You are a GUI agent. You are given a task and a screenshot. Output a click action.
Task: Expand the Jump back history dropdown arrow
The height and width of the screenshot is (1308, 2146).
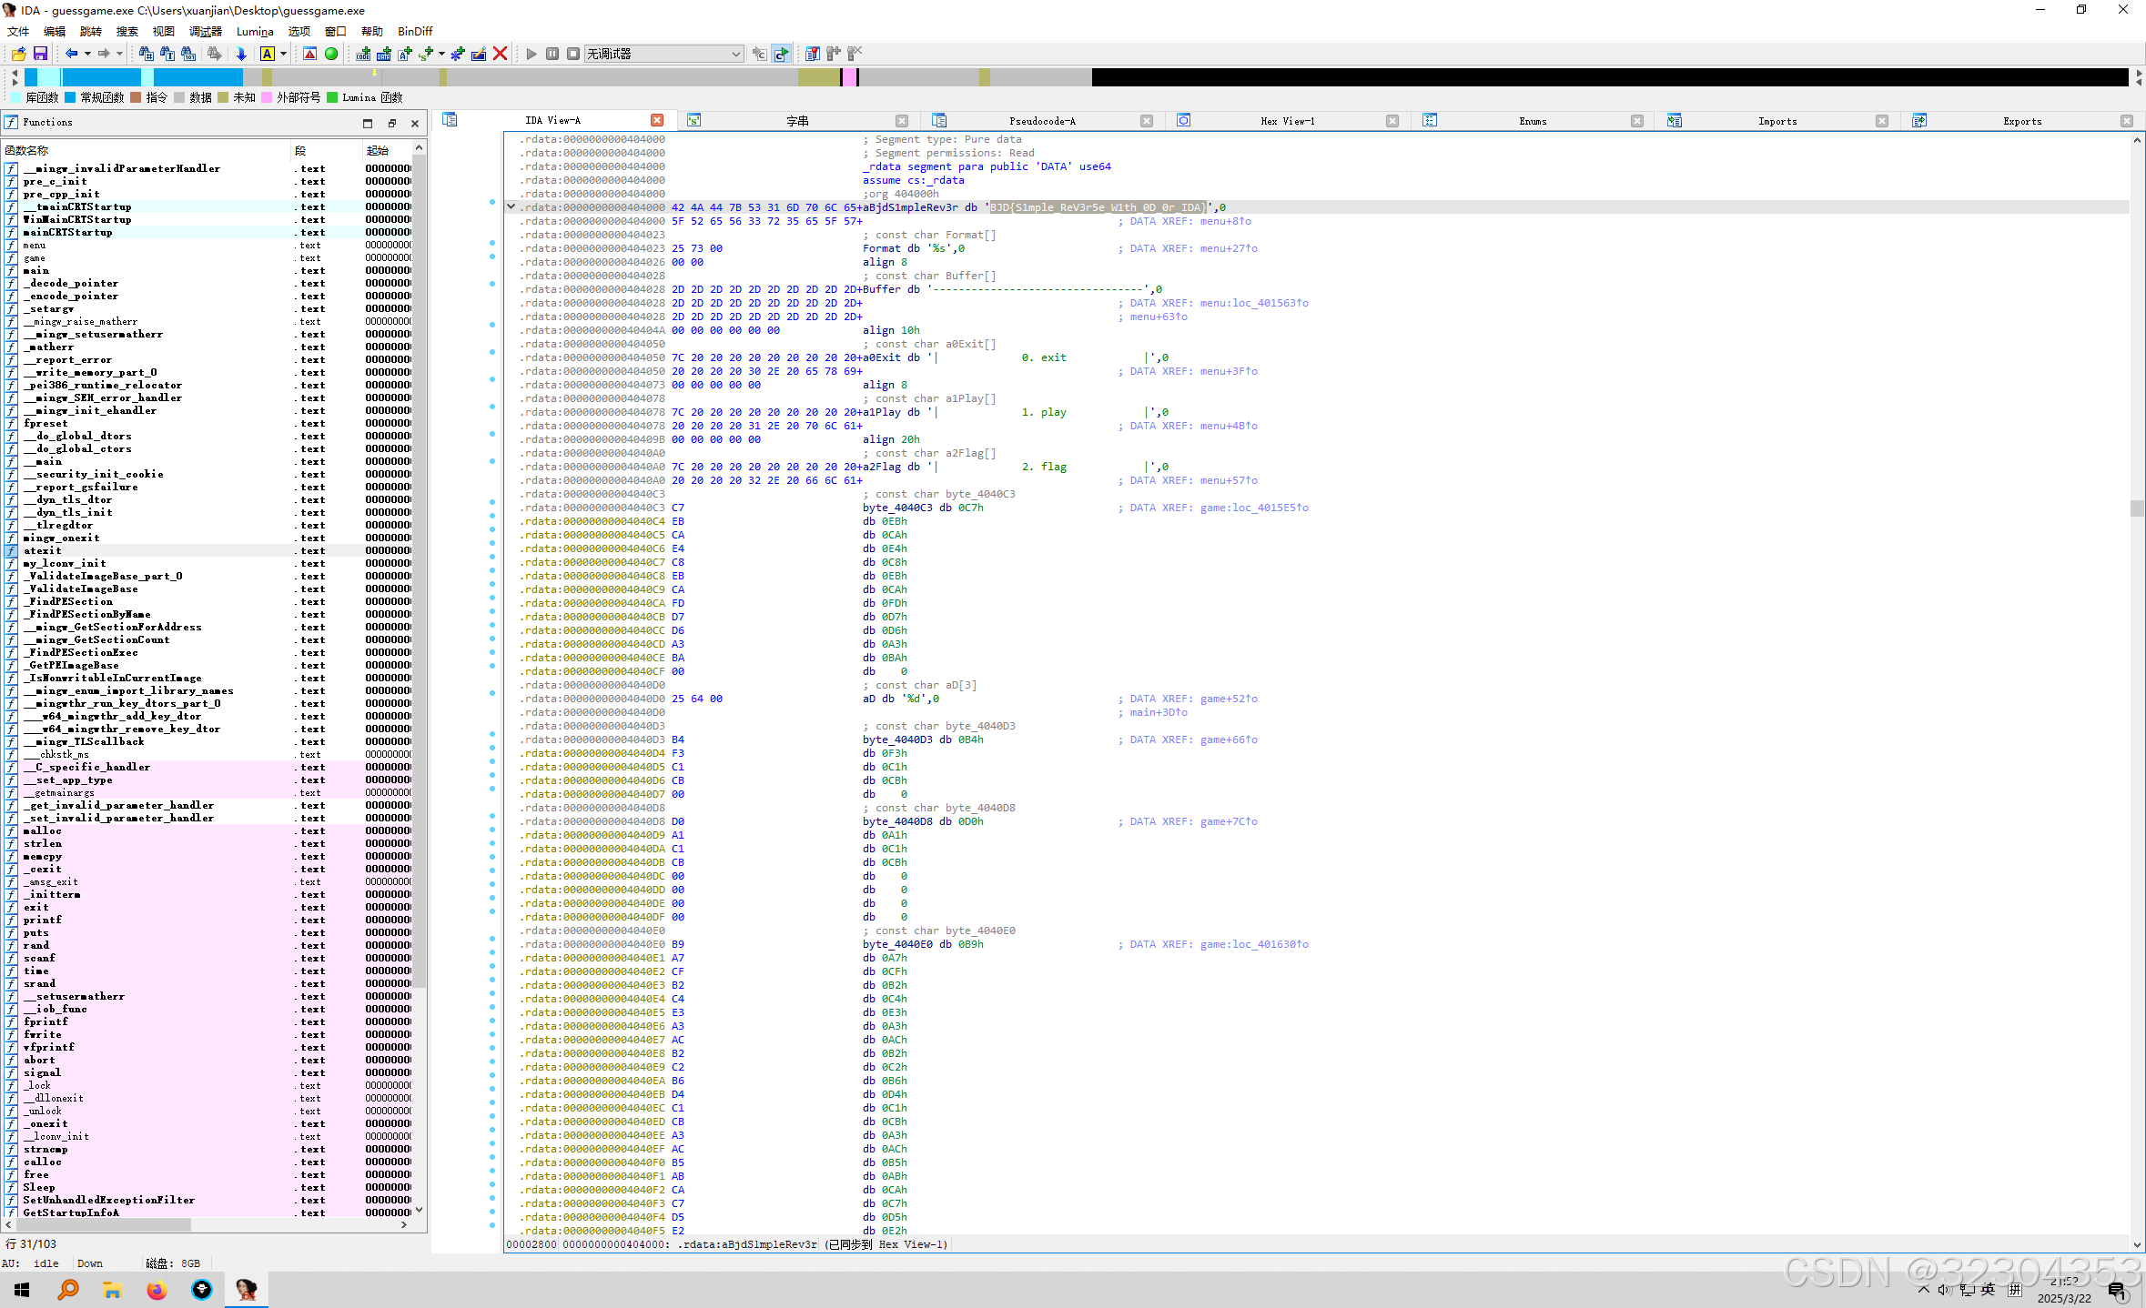[x=87, y=54]
